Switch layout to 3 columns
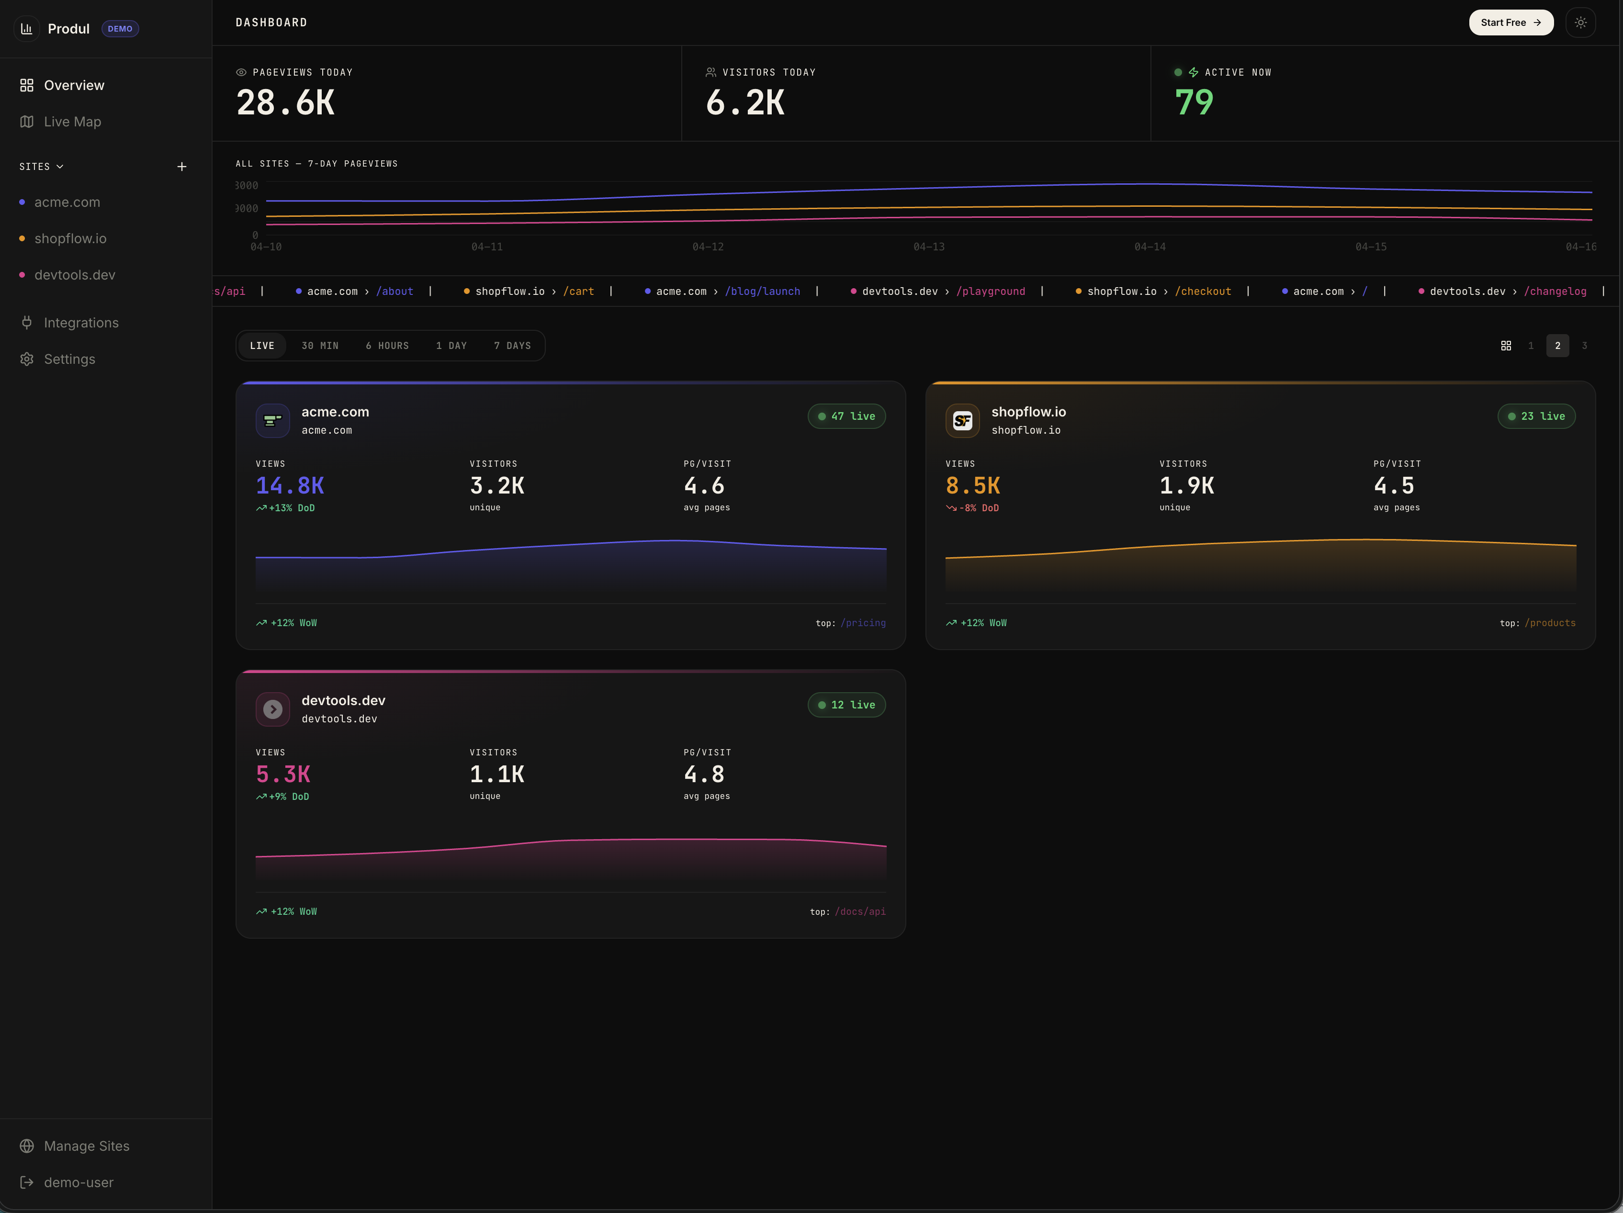Screen dimensions: 1623x1213 pos(1584,346)
